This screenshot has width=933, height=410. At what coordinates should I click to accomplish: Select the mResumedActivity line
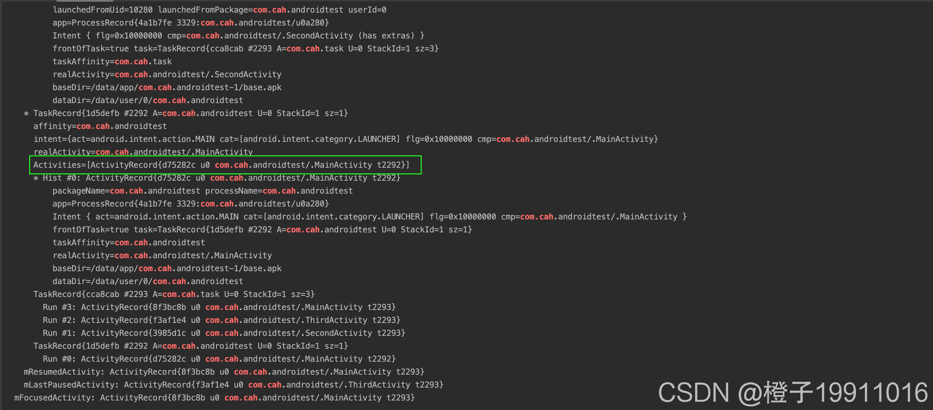(224, 372)
